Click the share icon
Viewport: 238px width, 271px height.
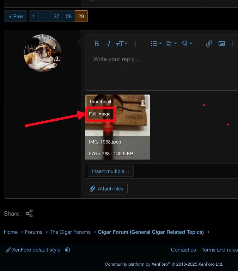pyautogui.click(x=29, y=213)
